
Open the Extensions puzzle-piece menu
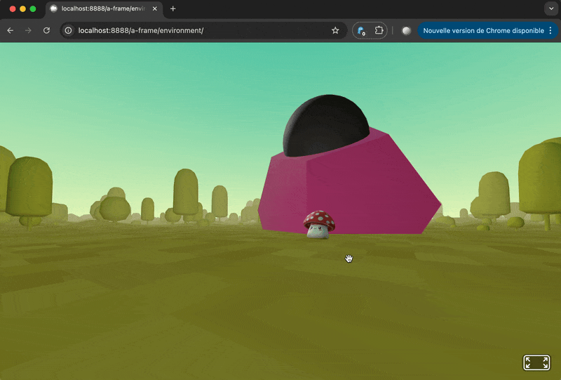379,31
